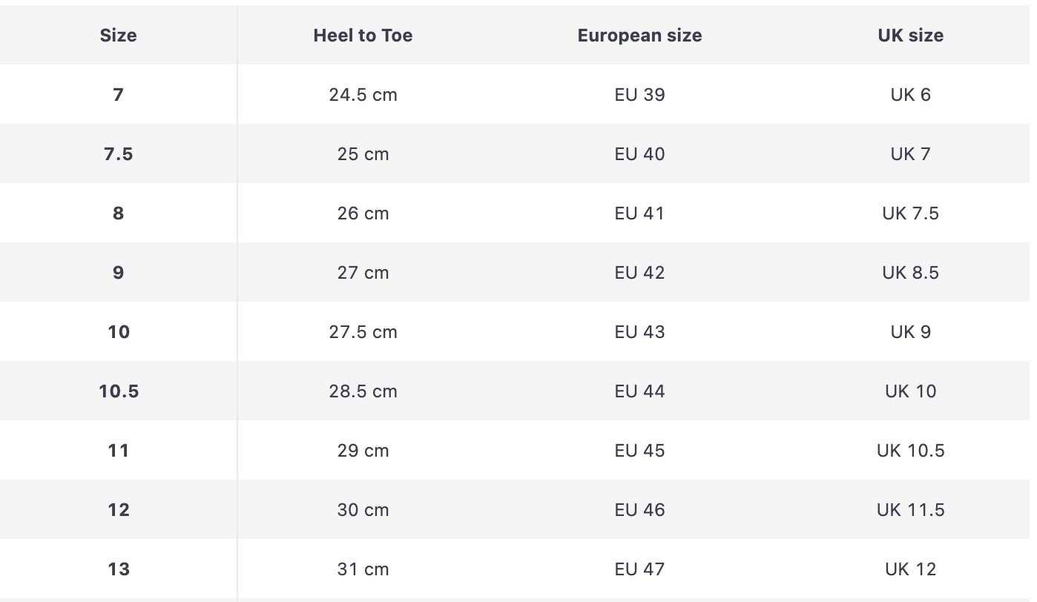Click the 28.5 cm measurement cell
This screenshot has height=602, width=1037.
point(363,391)
